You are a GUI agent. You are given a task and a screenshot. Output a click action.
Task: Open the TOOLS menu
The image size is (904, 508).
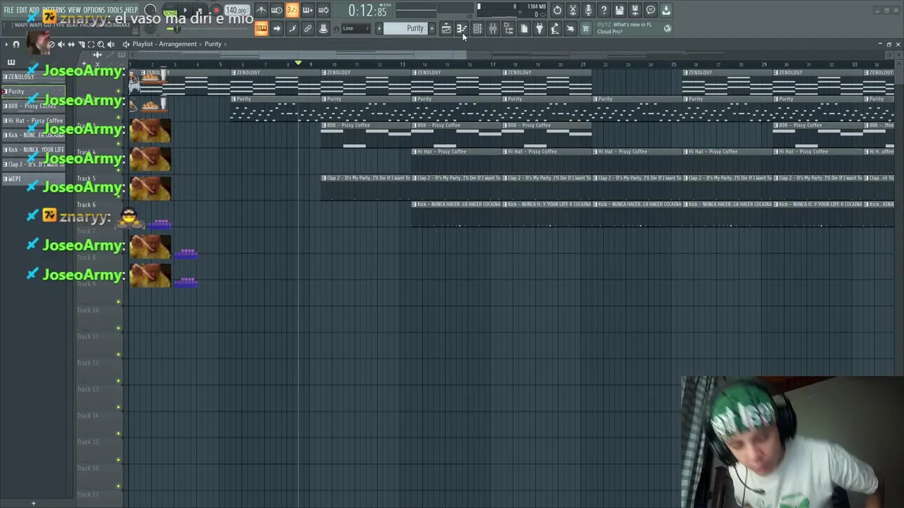[x=114, y=10]
